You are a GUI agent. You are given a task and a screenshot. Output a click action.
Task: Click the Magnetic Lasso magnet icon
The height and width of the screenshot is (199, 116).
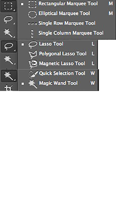pos(33,64)
